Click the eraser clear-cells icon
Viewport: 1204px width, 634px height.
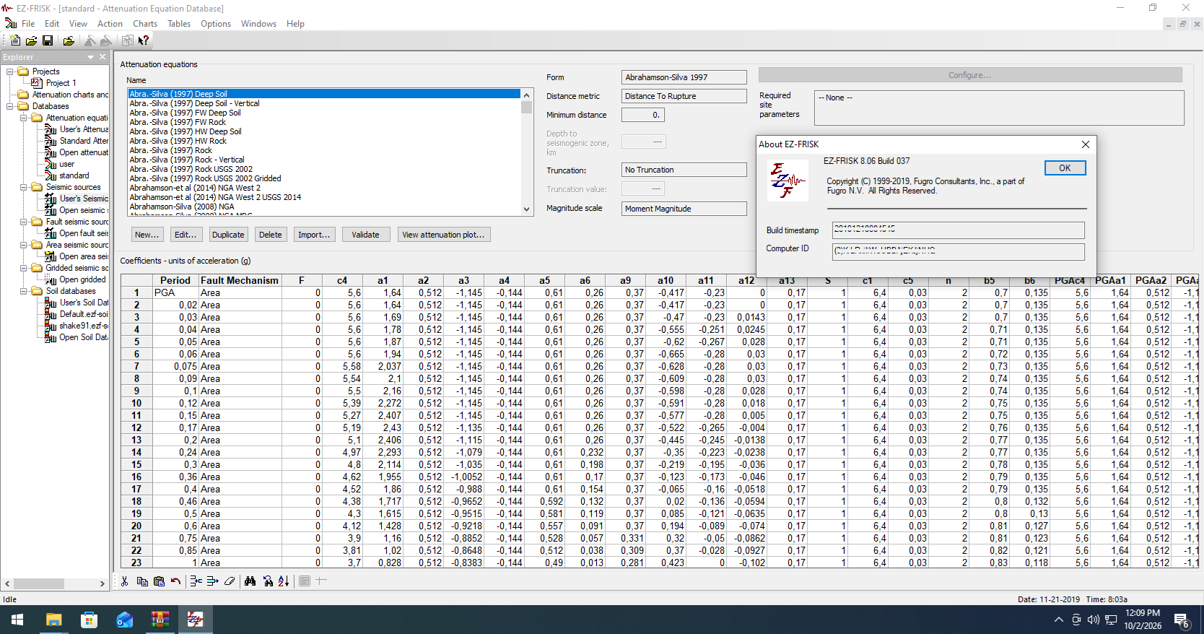(230, 581)
